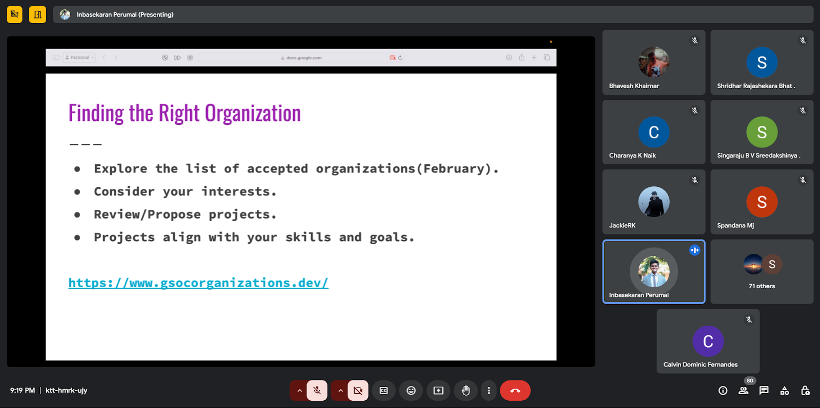This screenshot has width=820, height=408.
Task: Select Bhavesh Khairnar participant tile
Action: click(654, 62)
